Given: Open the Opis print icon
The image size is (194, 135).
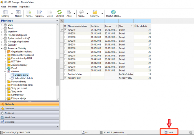Looking at the screenshot, I should tap(81, 12).
